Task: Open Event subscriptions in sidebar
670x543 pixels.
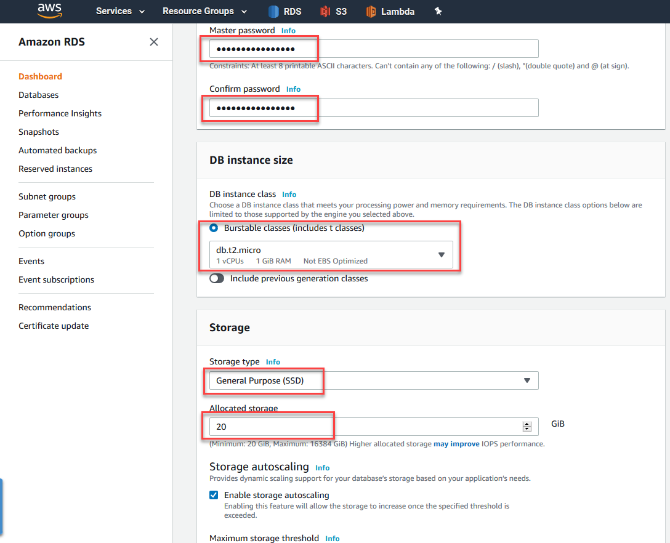Action: tap(57, 280)
